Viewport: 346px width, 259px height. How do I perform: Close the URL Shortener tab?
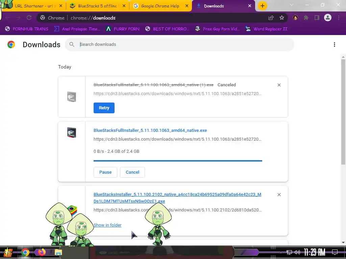(61, 6)
